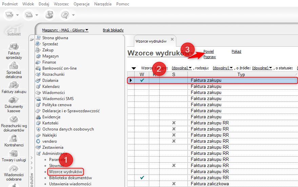Select the Faktura zaliczkowa row
298x187 pixels.
click(212, 184)
